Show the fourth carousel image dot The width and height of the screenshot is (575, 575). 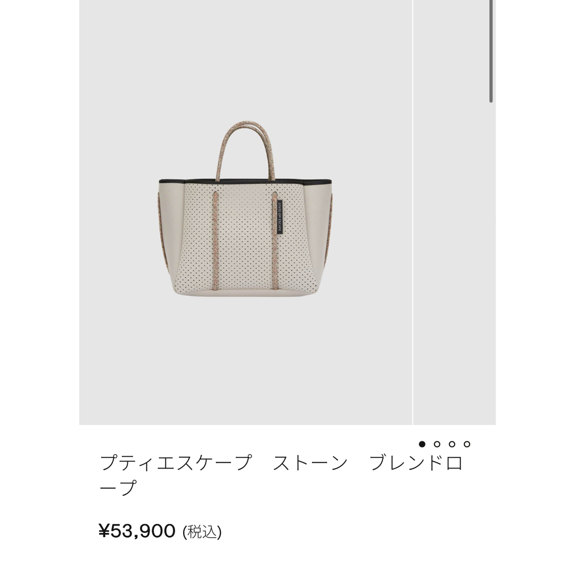467,444
